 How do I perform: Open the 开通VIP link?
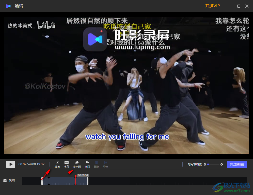pyautogui.click(x=212, y=6)
